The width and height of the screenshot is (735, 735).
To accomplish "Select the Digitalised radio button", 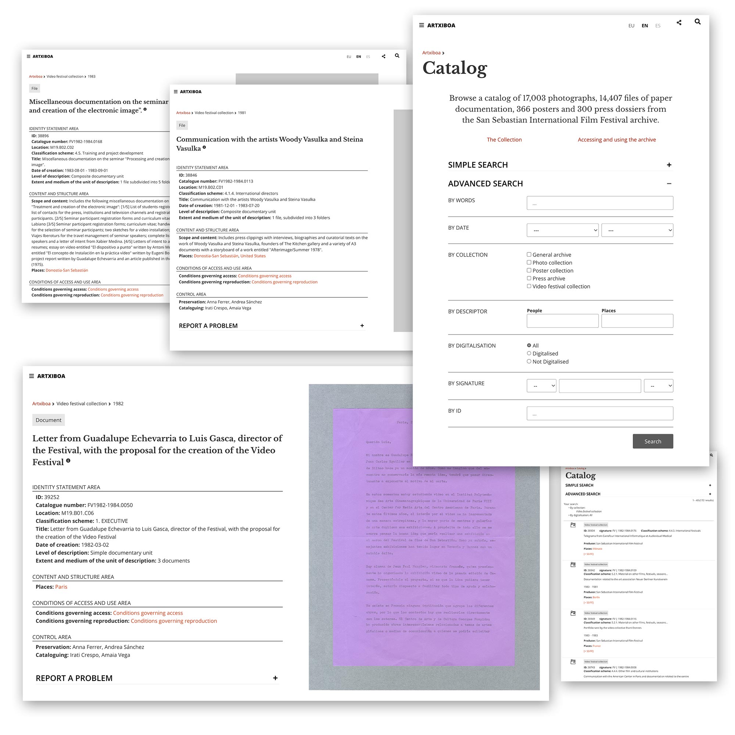I will tap(529, 354).
